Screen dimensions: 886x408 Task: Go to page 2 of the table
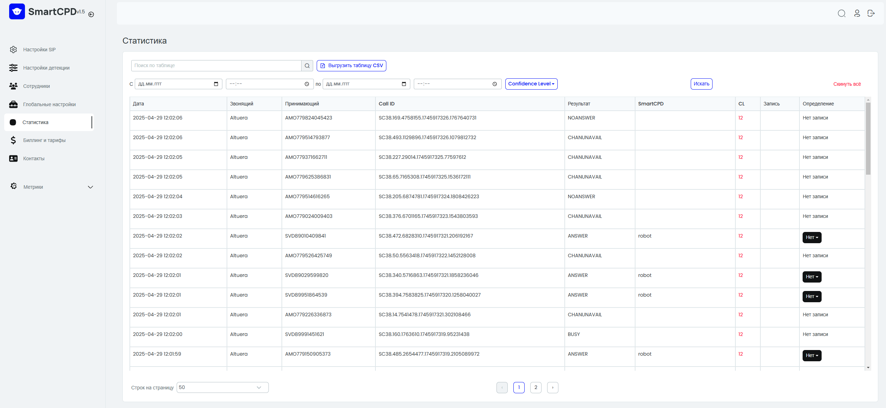[536, 388]
